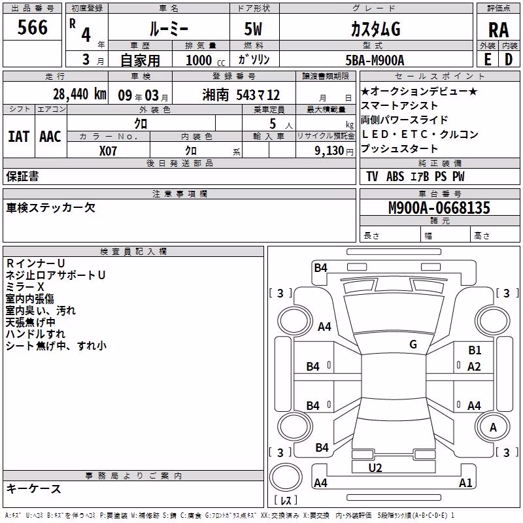
Task: Select mileage 28,440 km
Action: point(79,94)
